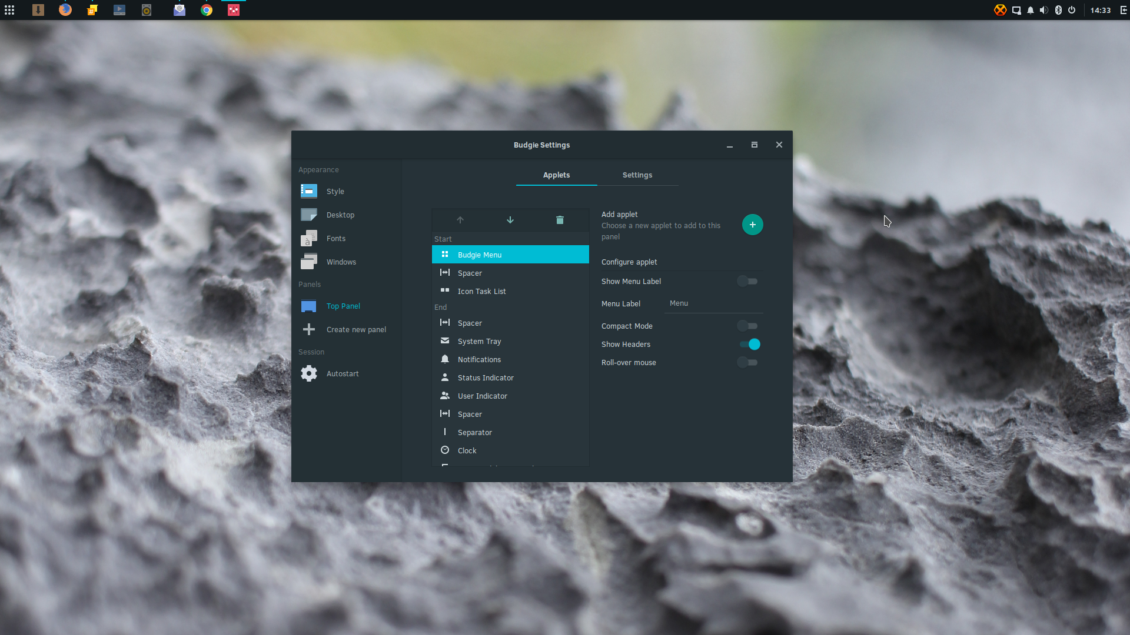This screenshot has height=635, width=1130.
Task: Disable the Show Headers switch
Action: tap(750, 345)
